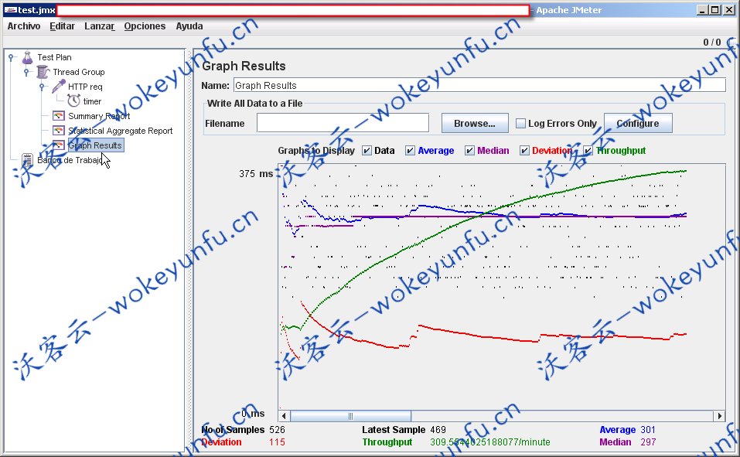Click the Filename input field
The width and height of the screenshot is (740, 457).
coord(343,123)
